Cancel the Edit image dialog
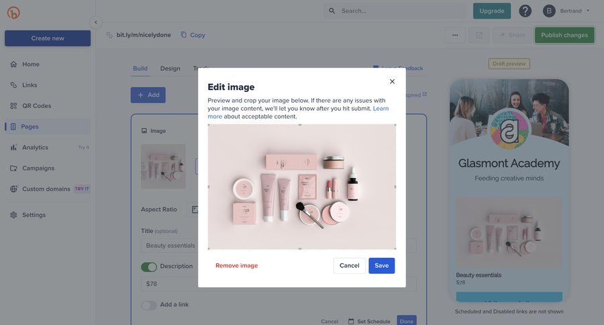Image resolution: width=604 pixels, height=325 pixels. [x=350, y=266]
